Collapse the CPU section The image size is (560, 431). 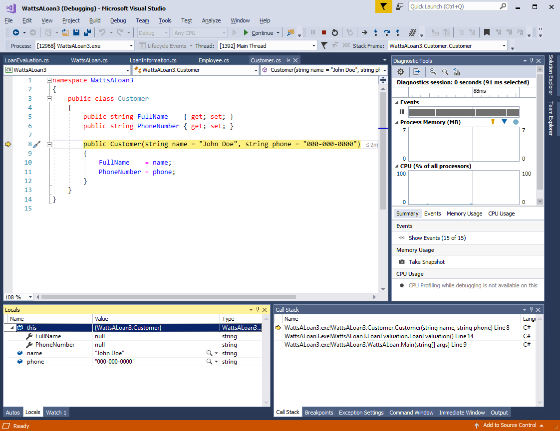396,166
